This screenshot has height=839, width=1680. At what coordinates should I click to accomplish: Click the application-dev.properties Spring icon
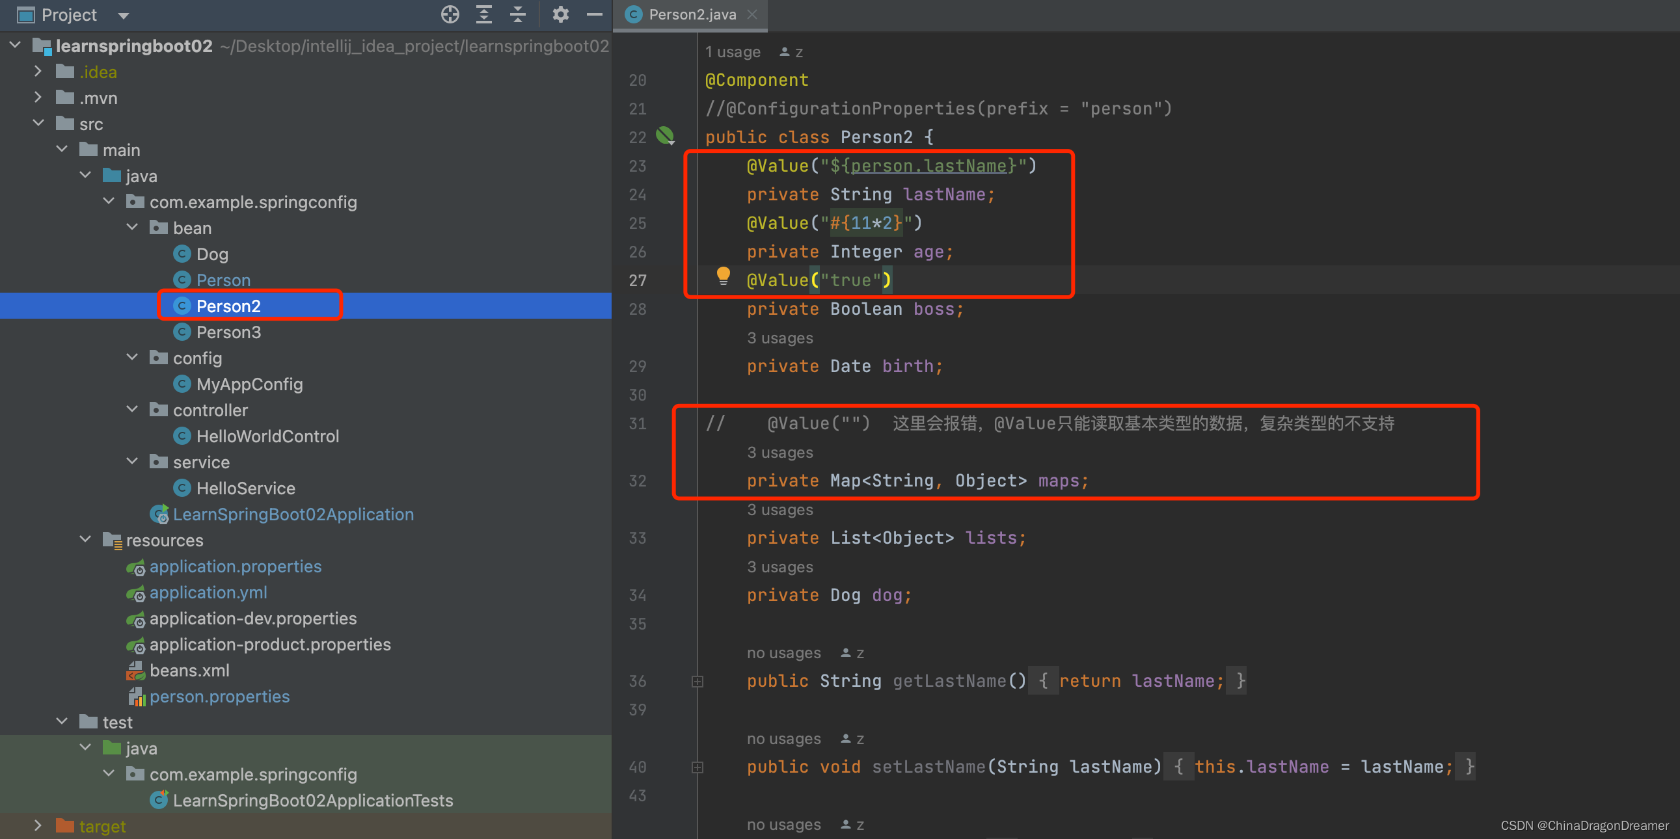(135, 619)
